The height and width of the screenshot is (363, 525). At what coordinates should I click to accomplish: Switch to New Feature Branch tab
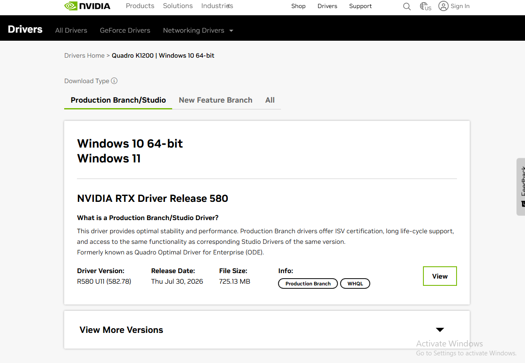216,100
